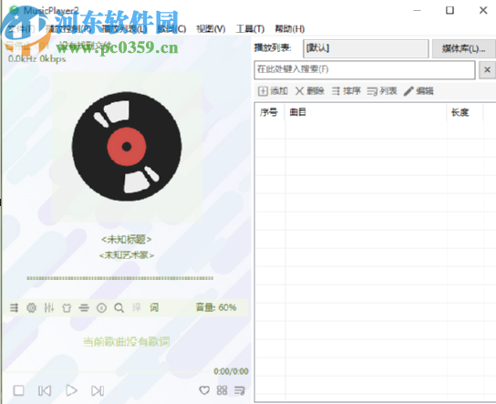This screenshot has height=404, width=496.
Task: Open the skin (shirt) icon
Action: point(67,307)
